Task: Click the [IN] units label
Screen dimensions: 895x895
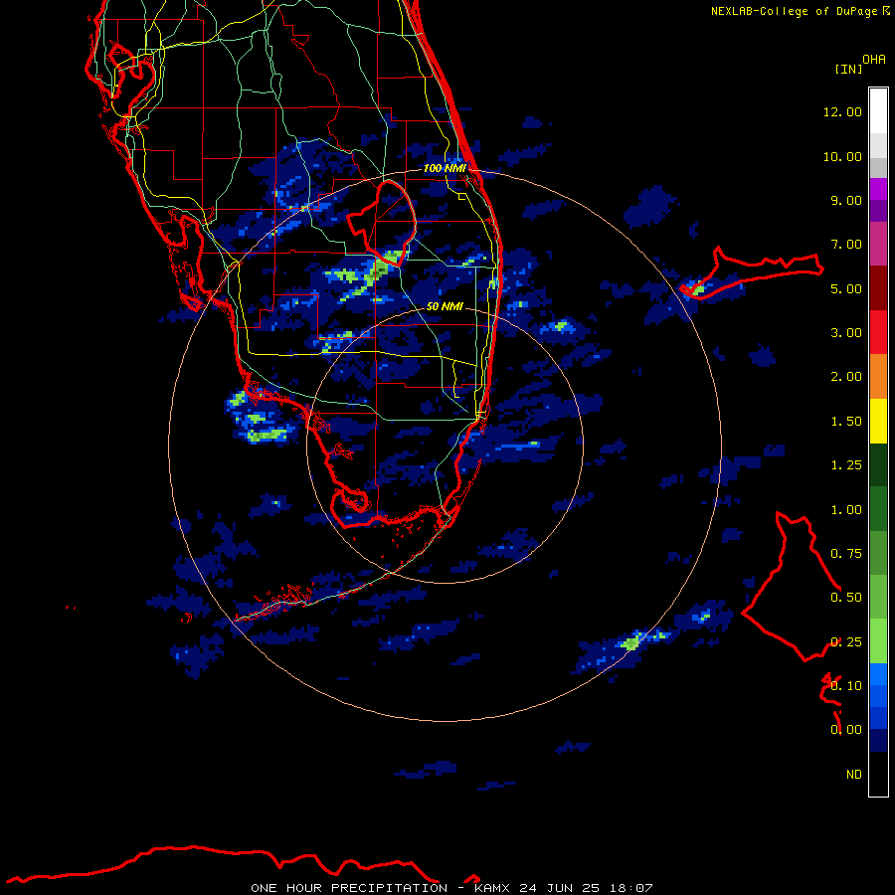Action: 848,69
